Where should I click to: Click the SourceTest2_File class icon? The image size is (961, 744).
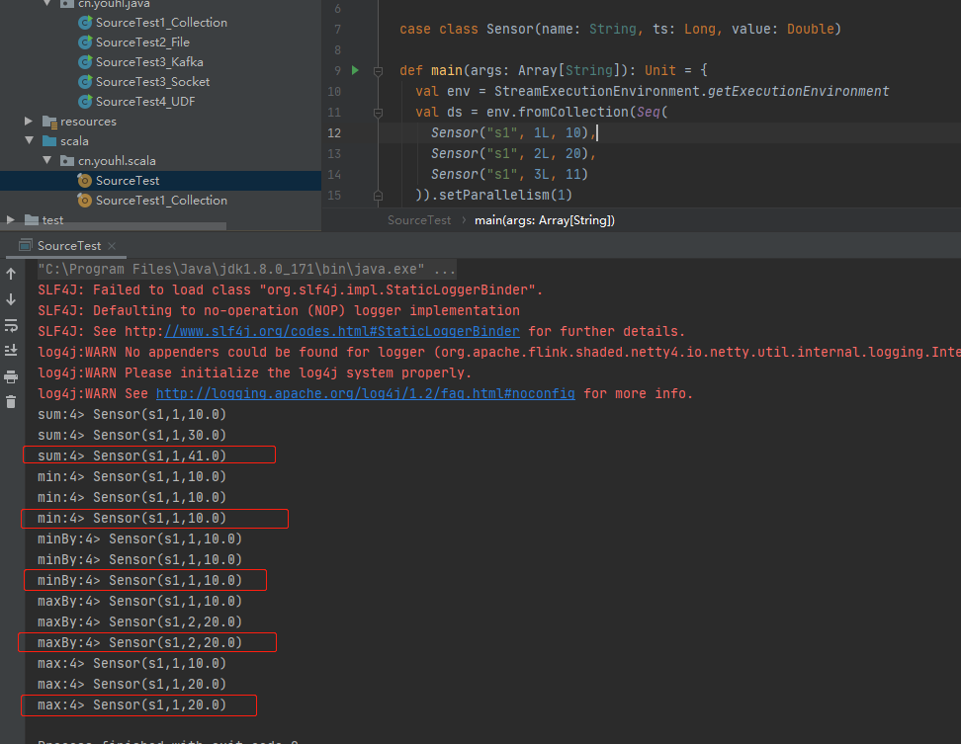click(85, 42)
